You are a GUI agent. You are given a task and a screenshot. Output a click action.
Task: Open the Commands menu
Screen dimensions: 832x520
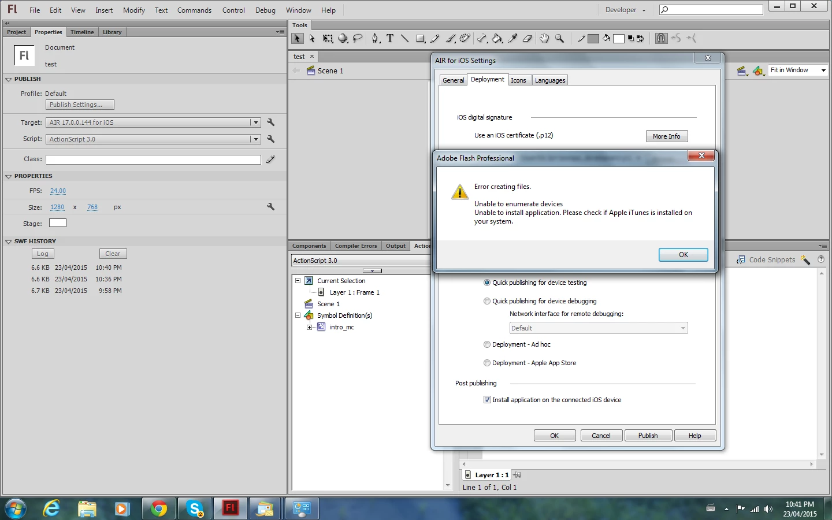(x=194, y=10)
